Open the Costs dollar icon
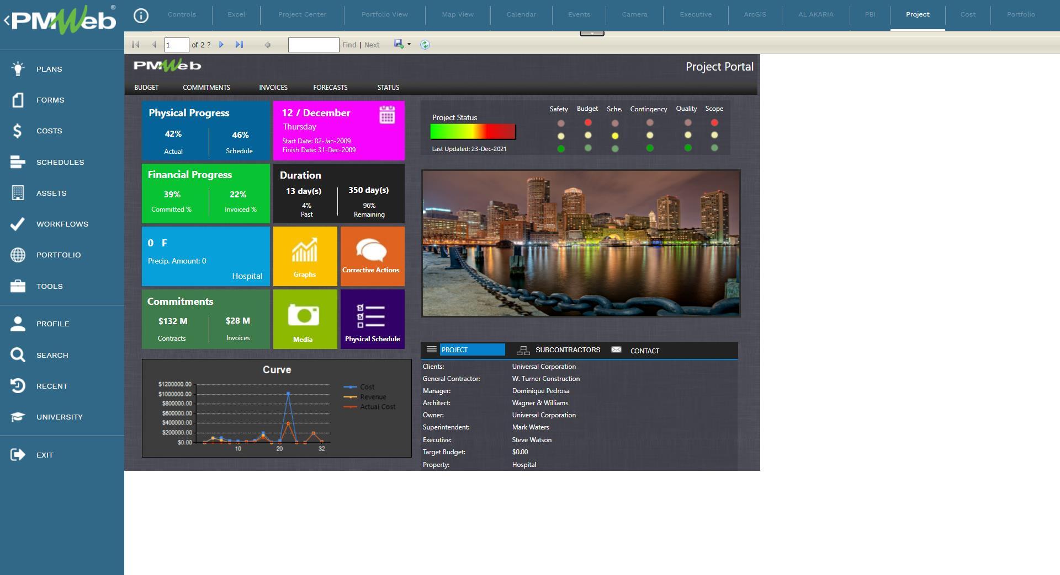 [x=18, y=131]
